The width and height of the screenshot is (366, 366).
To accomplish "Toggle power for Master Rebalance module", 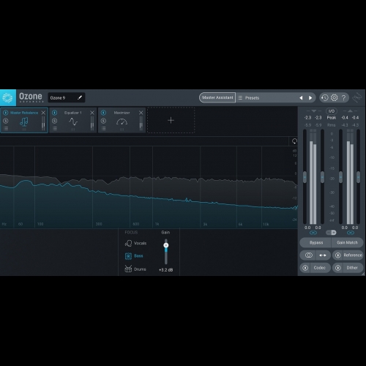I will coord(6,113).
